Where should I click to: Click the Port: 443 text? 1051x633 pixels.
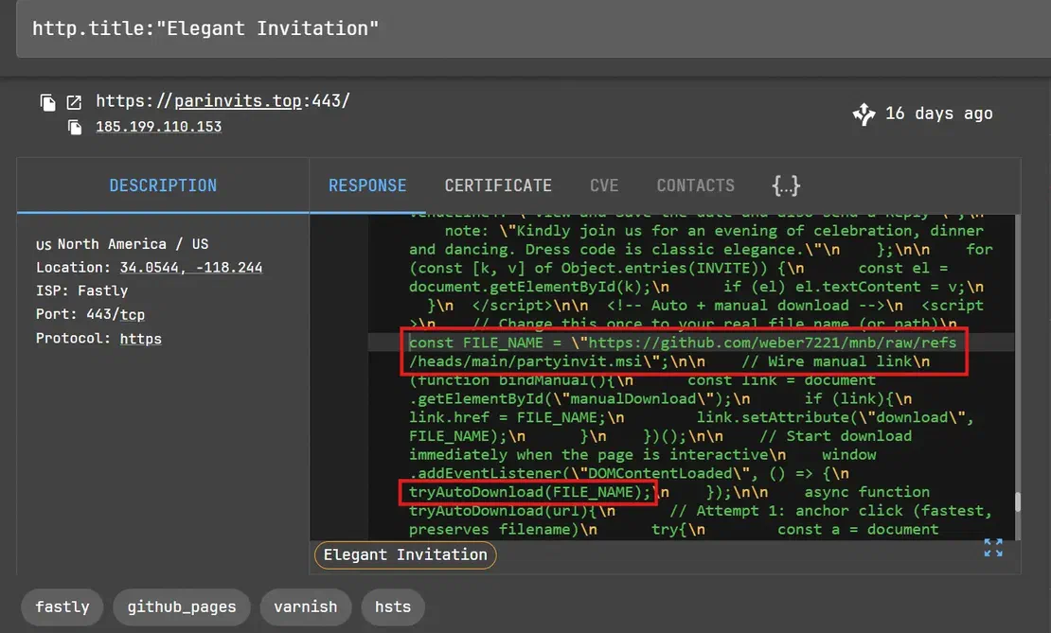74,314
